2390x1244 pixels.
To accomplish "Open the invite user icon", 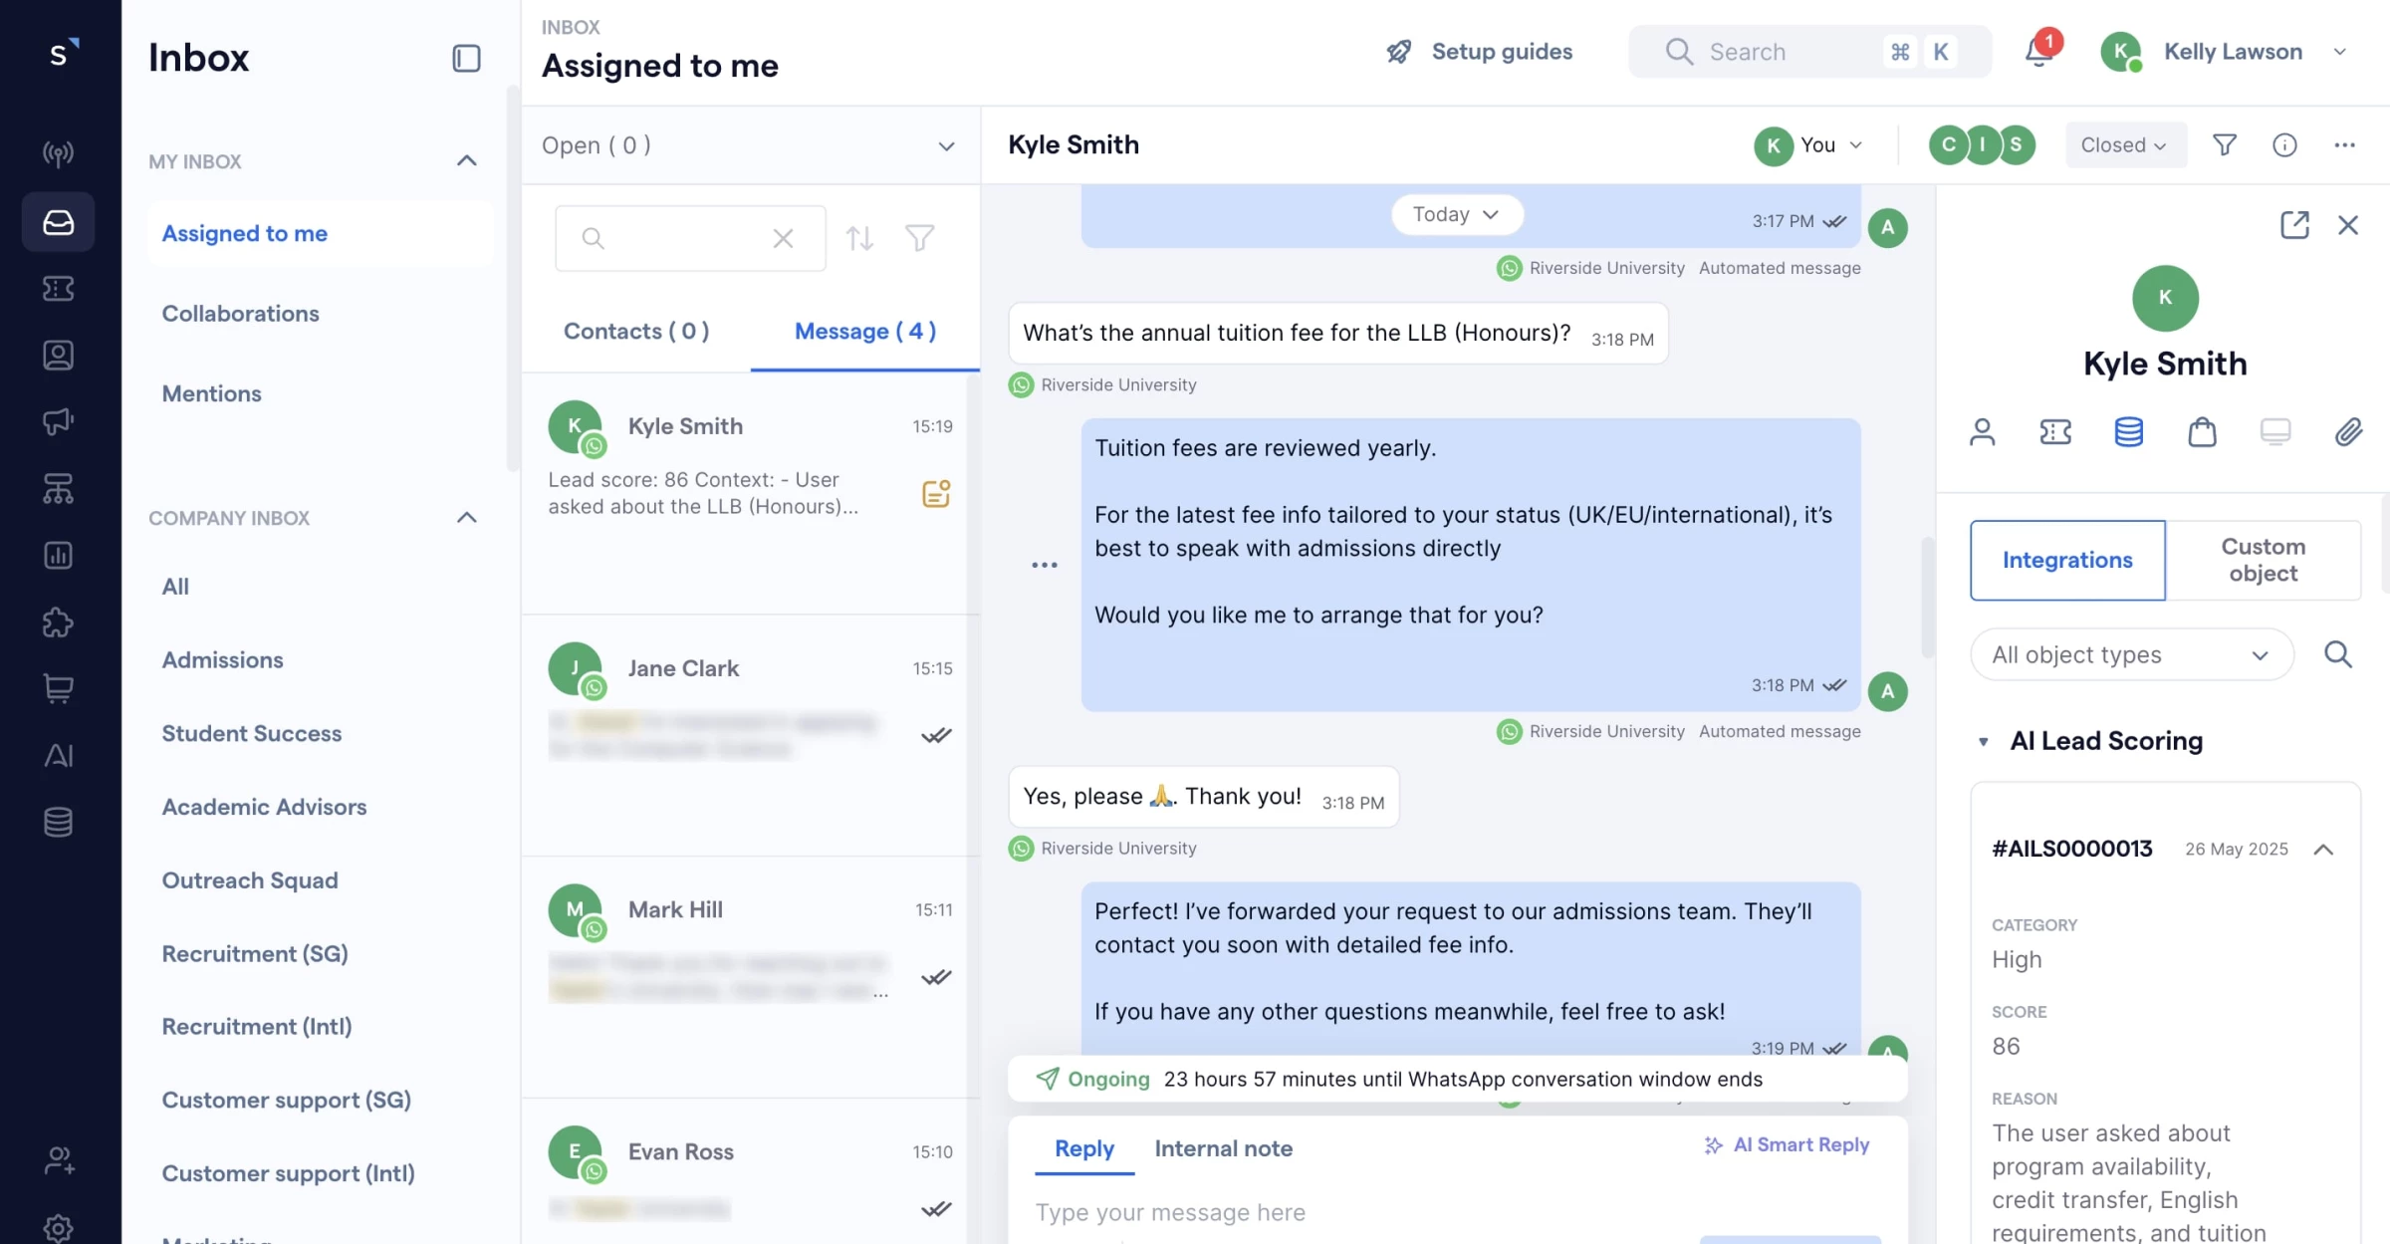I will tap(58, 1160).
